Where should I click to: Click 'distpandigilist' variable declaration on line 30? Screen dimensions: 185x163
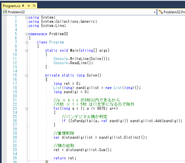coord(77,137)
